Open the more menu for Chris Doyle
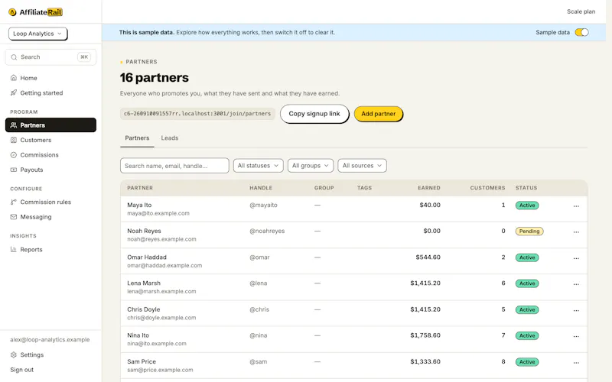 pyautogui.click(x=576, y=310)
